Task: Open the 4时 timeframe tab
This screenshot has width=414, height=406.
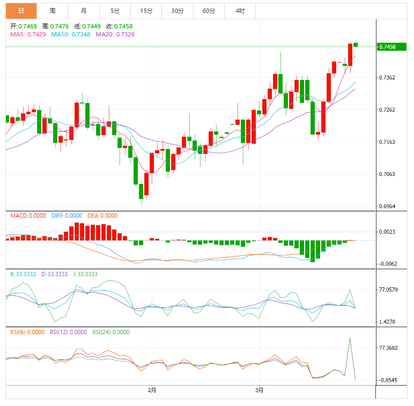Action: 240,11
